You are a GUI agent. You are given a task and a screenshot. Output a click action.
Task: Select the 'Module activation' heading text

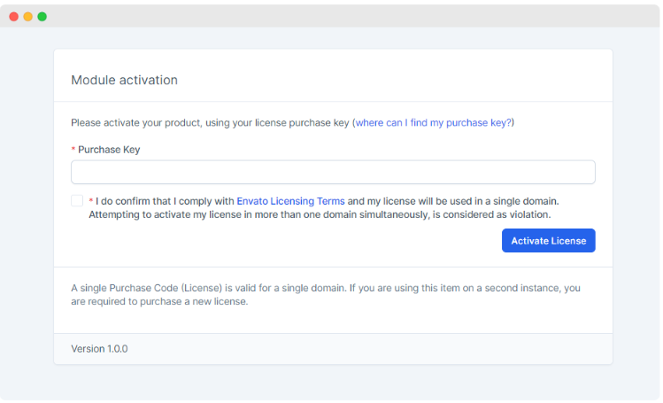coord(124,80)
